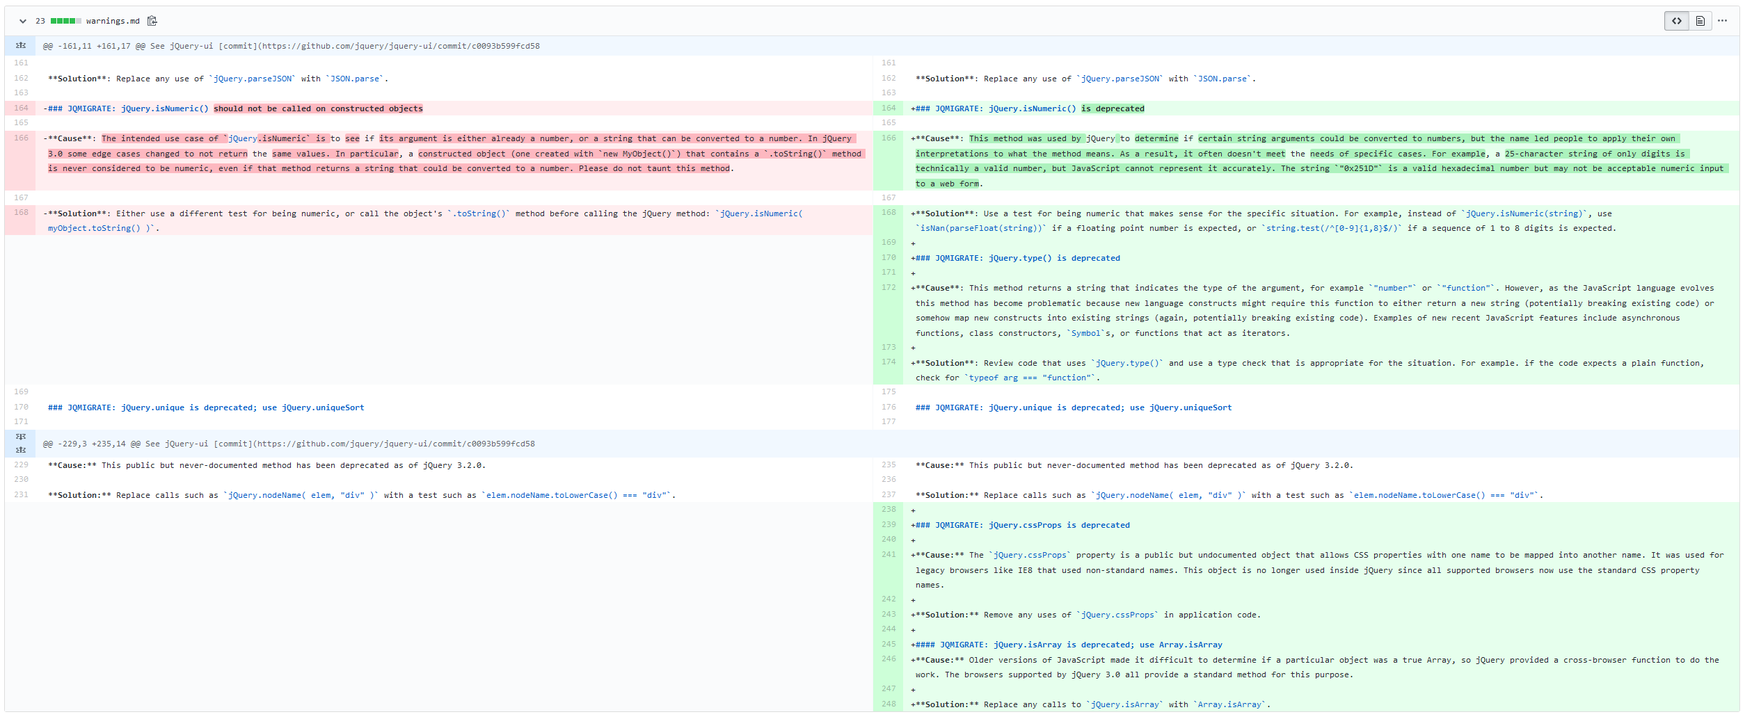Click 'Please do not taunt this method' text
Screen dimensions: 1745x719
click(654, 168)
